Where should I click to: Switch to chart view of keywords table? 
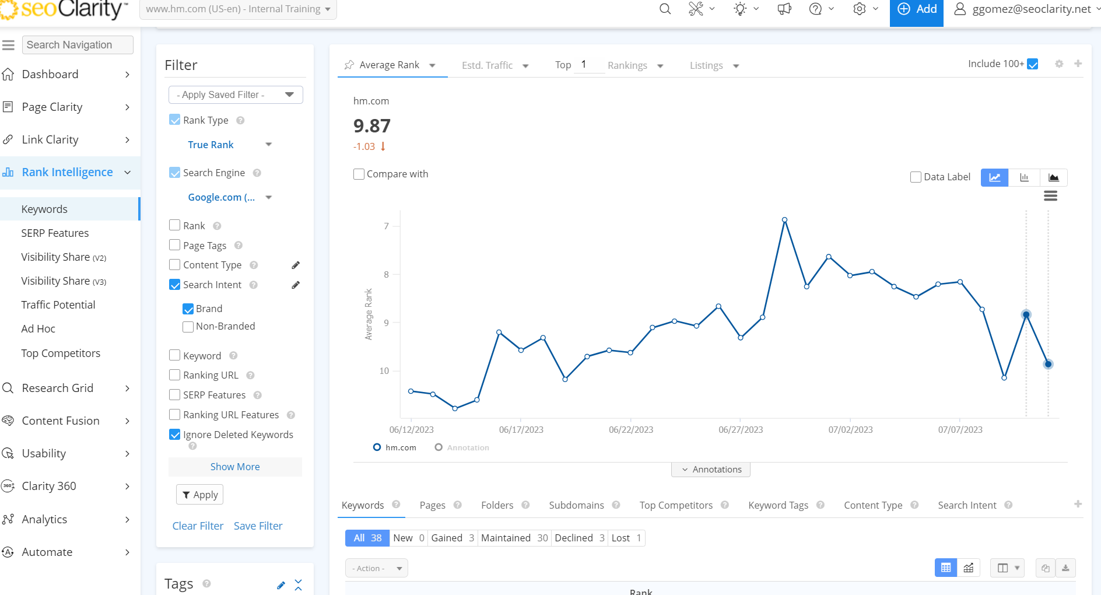pyautogui.click(x=969, y=568)
